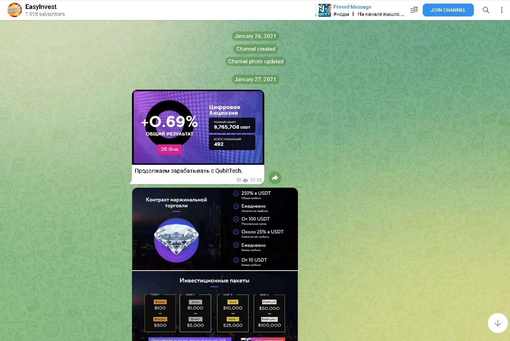Image resolution: width=510 pixels, height=341 pixels.
Task: Click the JOIN CHANNEL button
Action: tap(448, 10)
